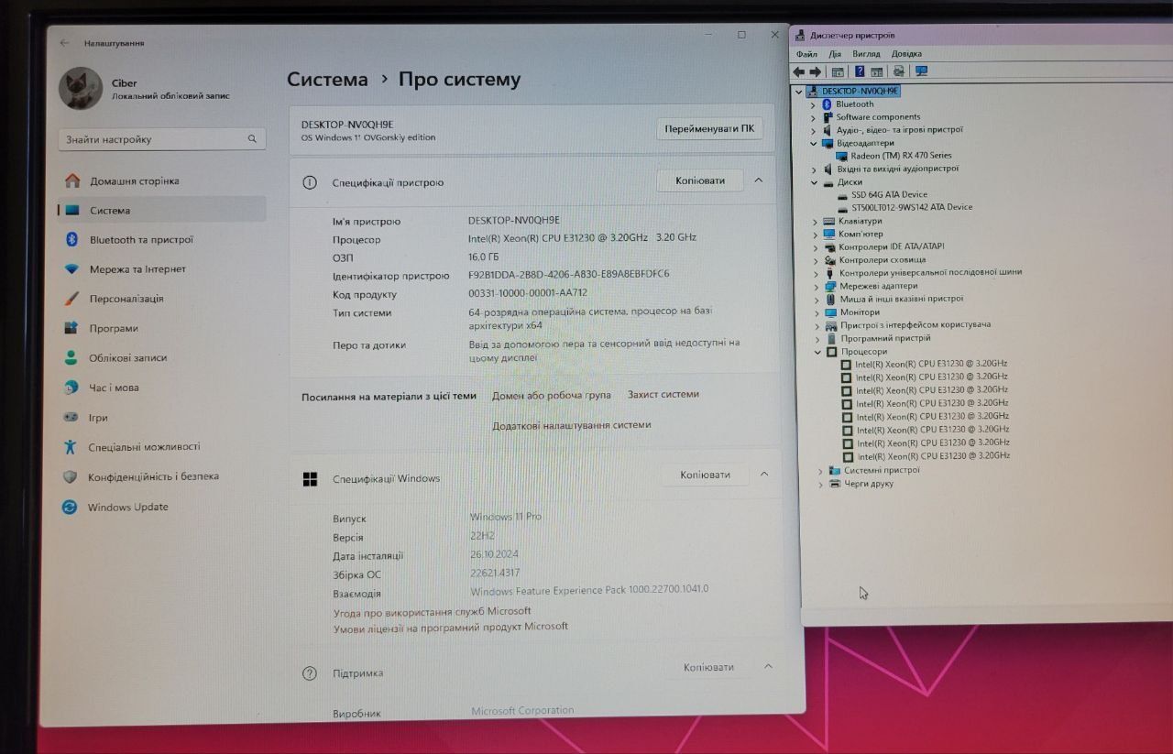
Task: Click the back arrow in Settings title bar
Action: click(x=64, y=43)
